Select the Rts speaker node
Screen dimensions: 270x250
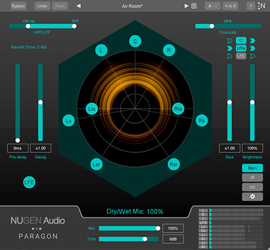pyautogui.click(x=178, y=108)
